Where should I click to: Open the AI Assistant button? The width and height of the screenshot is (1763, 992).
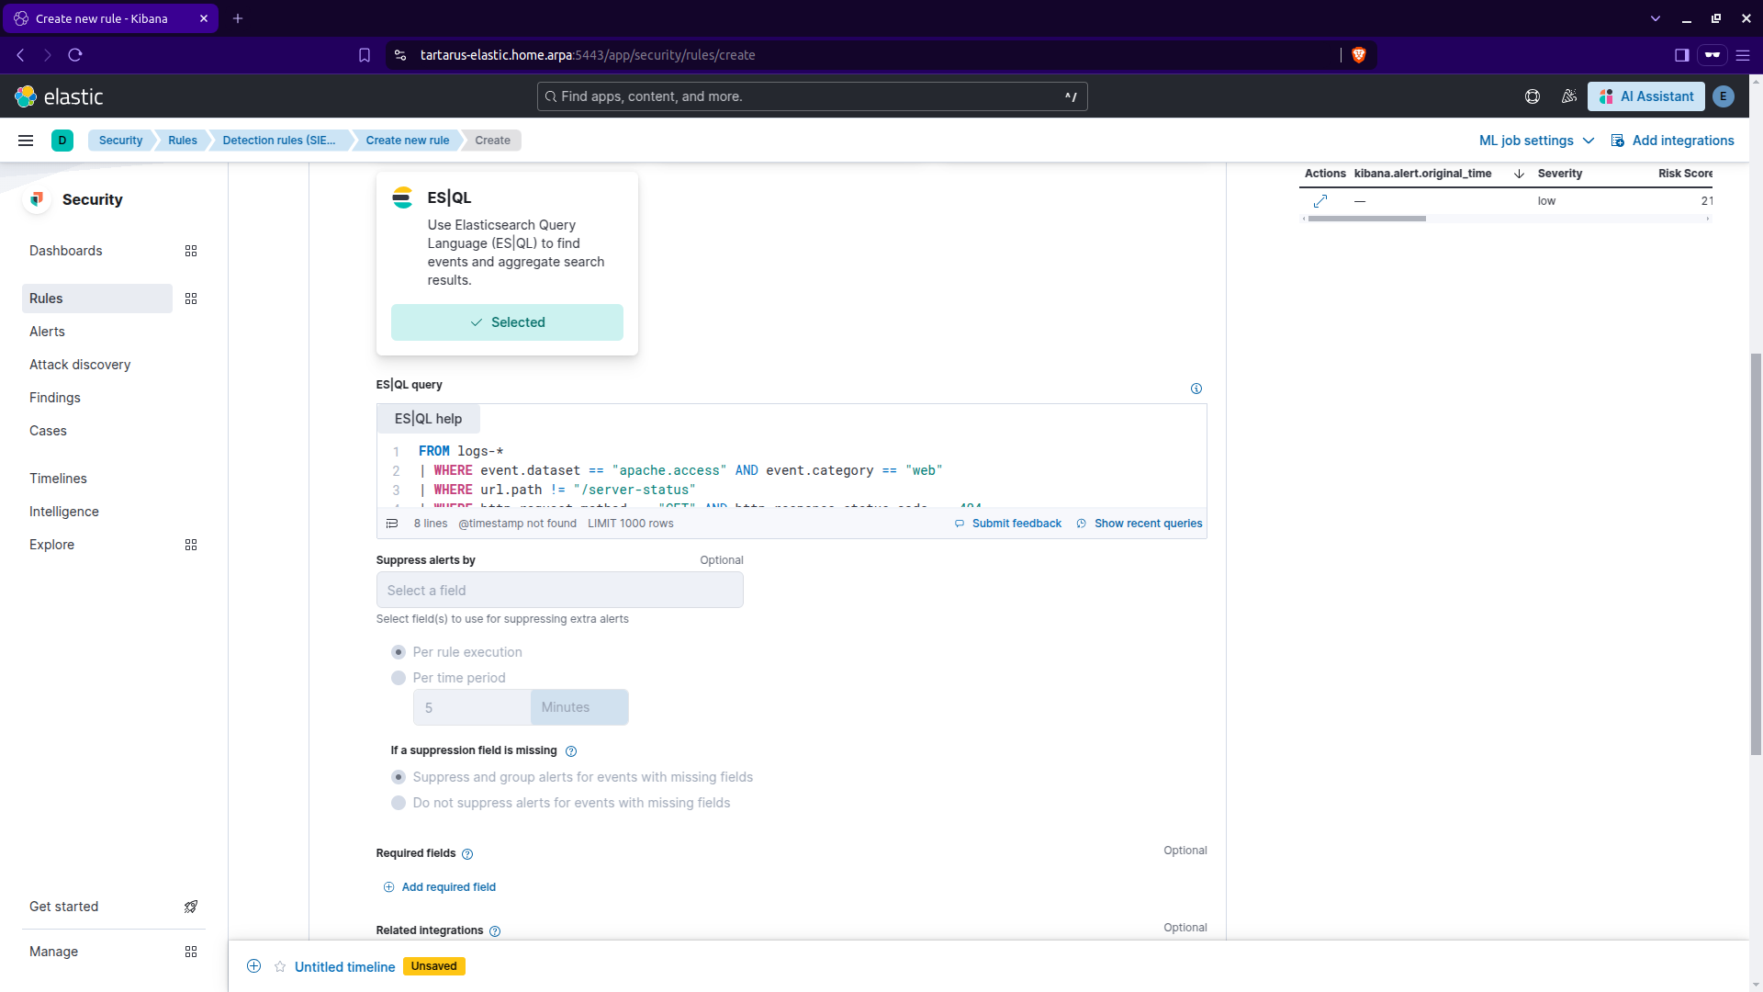(1646, 96)
